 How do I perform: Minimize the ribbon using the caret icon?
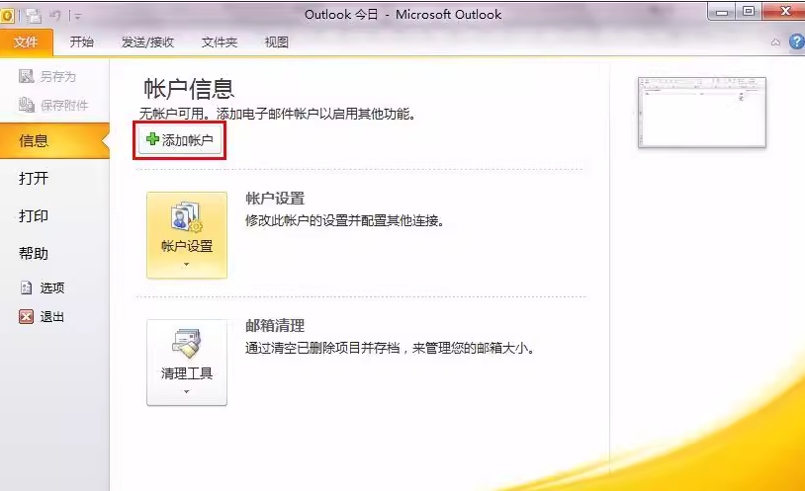776,42
